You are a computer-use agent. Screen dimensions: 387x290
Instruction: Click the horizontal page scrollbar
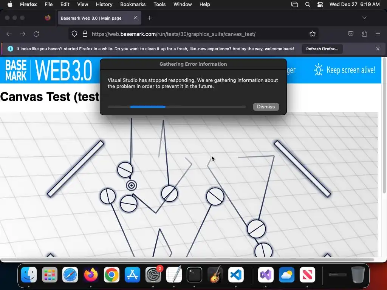point(187,260)
